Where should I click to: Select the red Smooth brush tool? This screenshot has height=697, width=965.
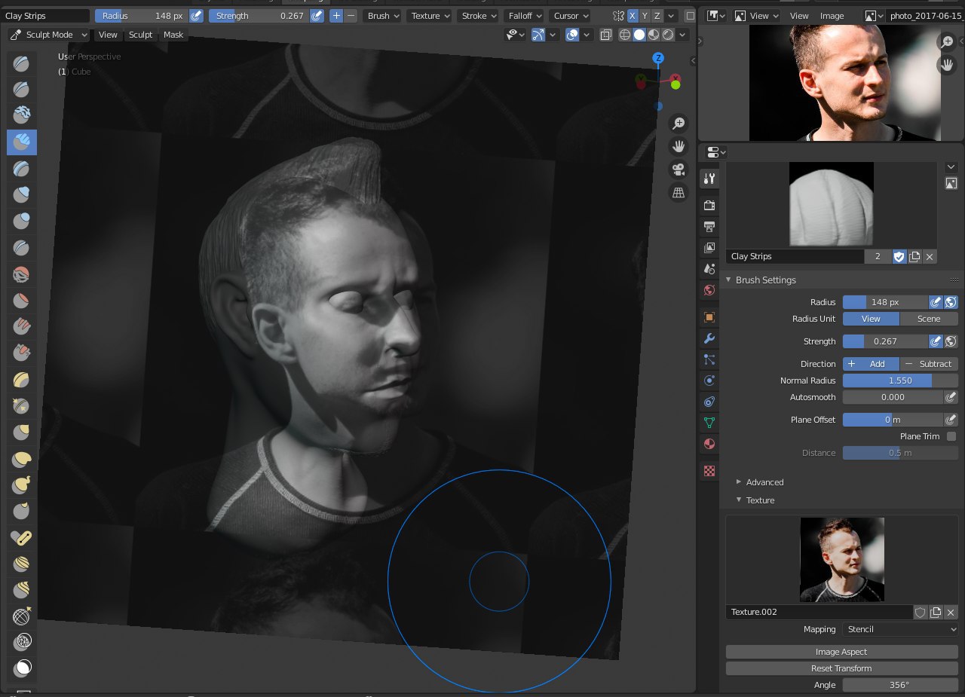coord(21,274)
